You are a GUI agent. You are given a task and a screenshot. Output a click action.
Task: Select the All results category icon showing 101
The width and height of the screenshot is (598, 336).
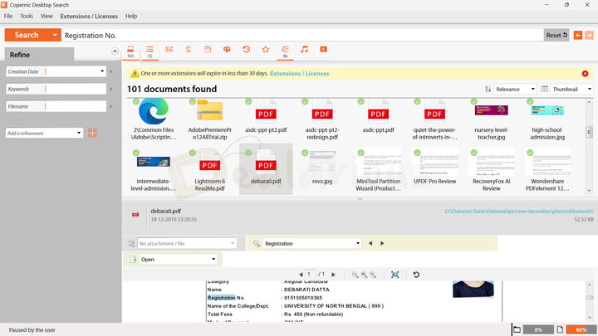coord(130,51)
